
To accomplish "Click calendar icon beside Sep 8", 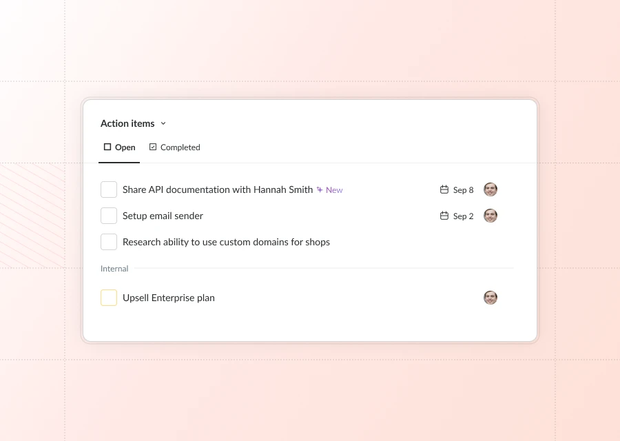I will [444, 189].
